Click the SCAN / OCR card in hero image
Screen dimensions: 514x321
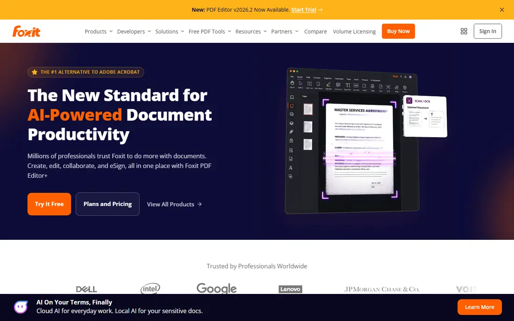tap(425, 116)
